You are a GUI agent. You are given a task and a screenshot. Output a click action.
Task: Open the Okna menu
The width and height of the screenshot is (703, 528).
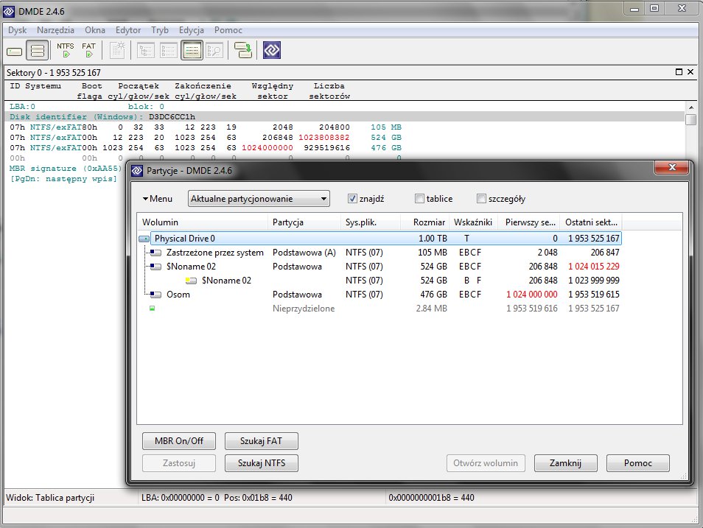pyautogui.click(x=95, y=30)
